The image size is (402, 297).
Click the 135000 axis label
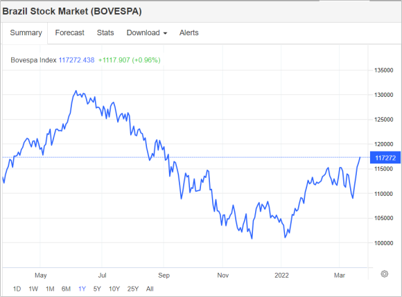[383, 70]
